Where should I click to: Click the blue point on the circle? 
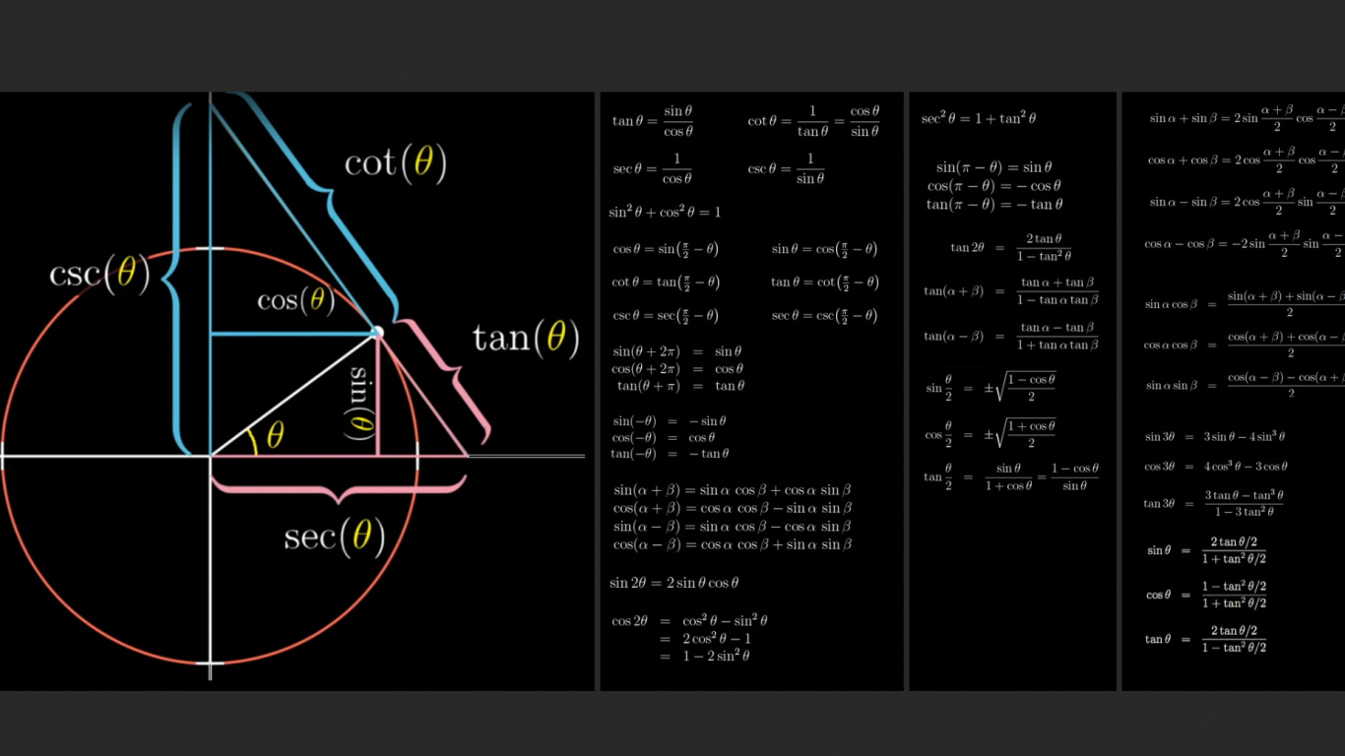pos(379,332)
